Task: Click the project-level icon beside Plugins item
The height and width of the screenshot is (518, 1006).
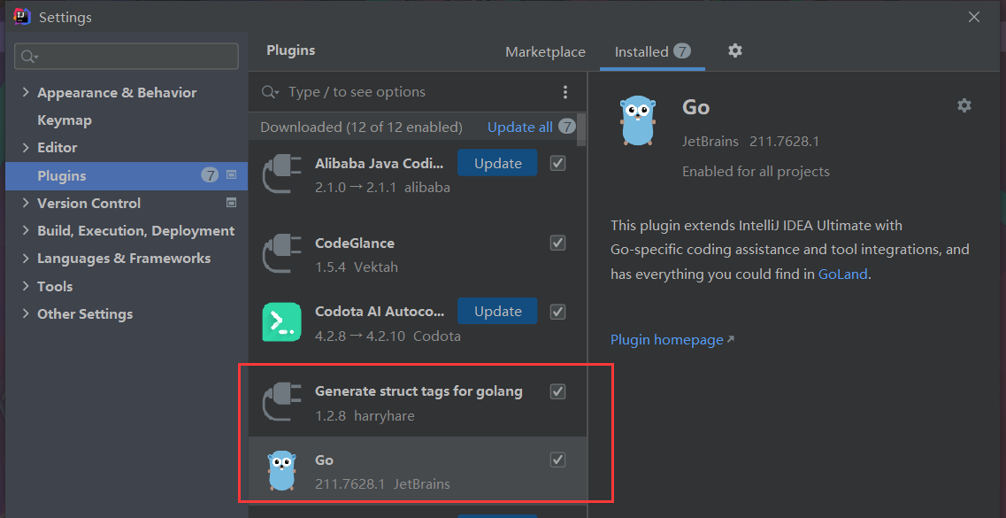Action: [x=232, y=174]
